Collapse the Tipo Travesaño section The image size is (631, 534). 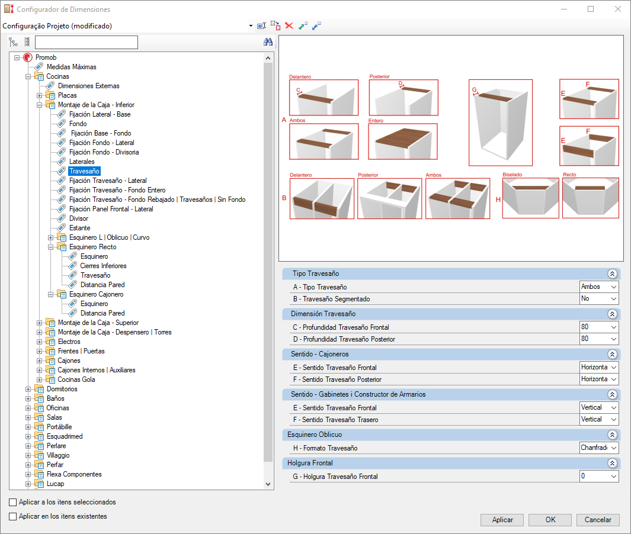click(612, 274)
